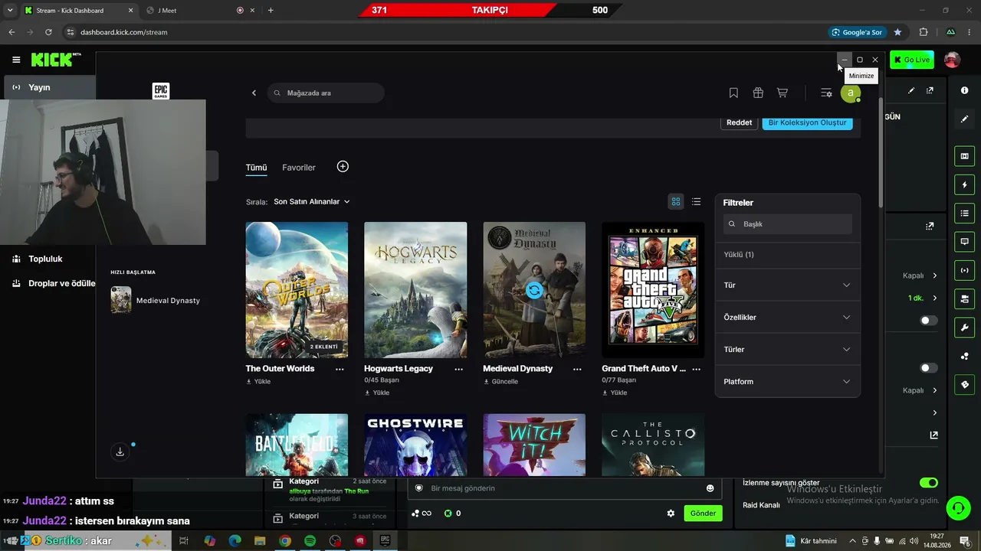Expand the Türler filter
The image size is (981, 551).
787,349
